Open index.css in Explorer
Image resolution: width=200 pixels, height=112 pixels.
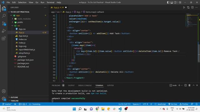(22, 40)
